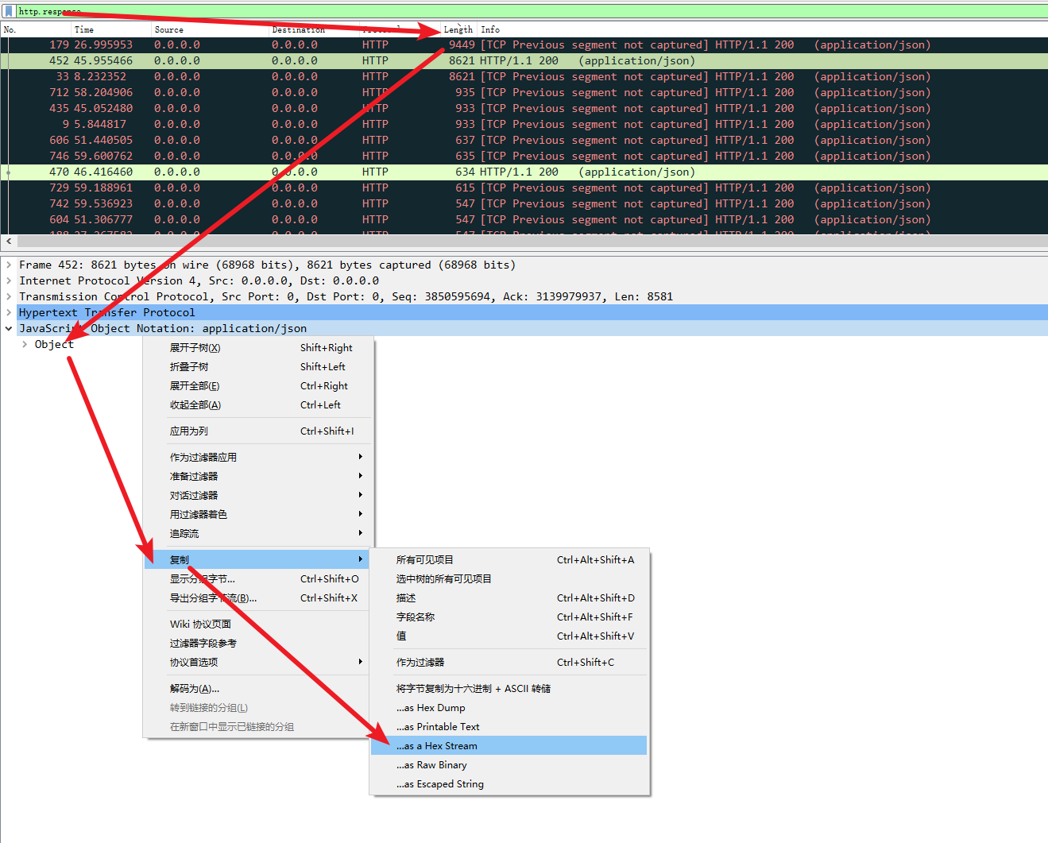
Task: Sort packets by the Time column header
Action: click(x=84, y=29)
